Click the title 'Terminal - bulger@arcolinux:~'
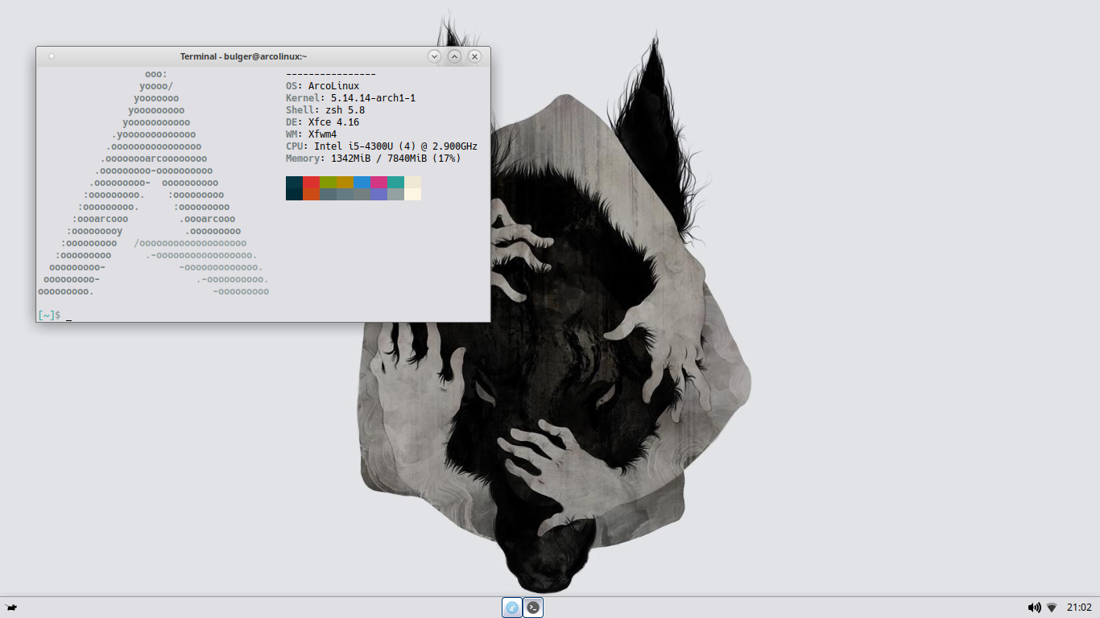 tap(243, 56)
